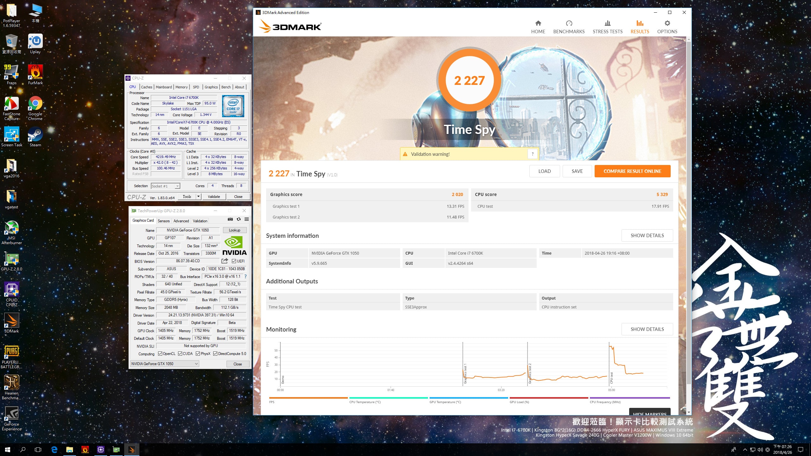This screenshot has width=811, height=456.
Task: Share GPU-Z BIOS using export icon
Action: [x=225, y=261]
